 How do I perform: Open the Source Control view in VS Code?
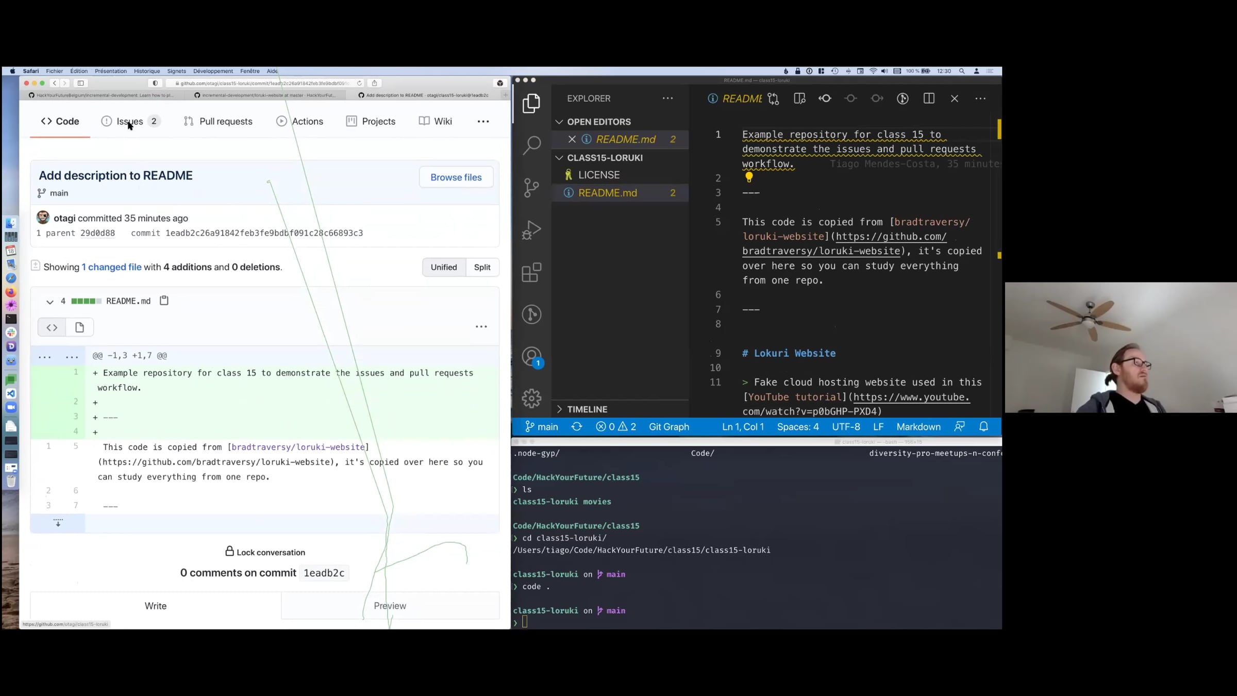(x=531, y=188)
